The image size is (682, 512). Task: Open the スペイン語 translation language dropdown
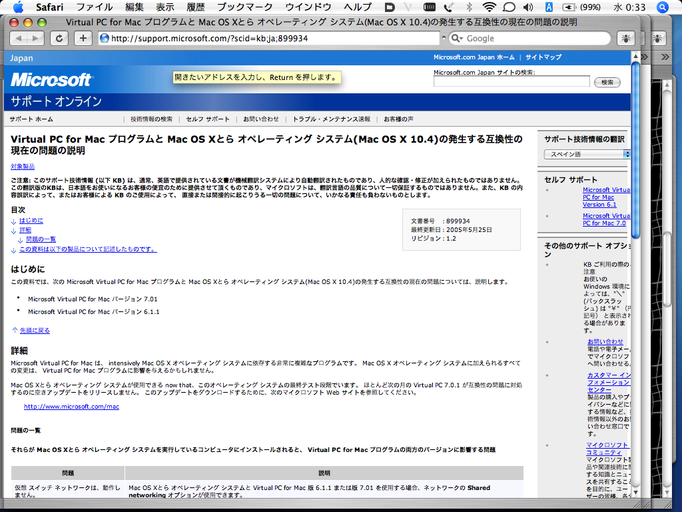(x=587, y=154)
